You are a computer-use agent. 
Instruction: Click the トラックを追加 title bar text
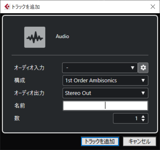[x=25, y=7]
